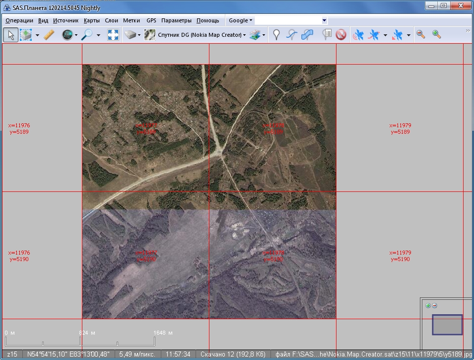
Task: Zoom in minimap with green plus
Action: click(428, 306)
